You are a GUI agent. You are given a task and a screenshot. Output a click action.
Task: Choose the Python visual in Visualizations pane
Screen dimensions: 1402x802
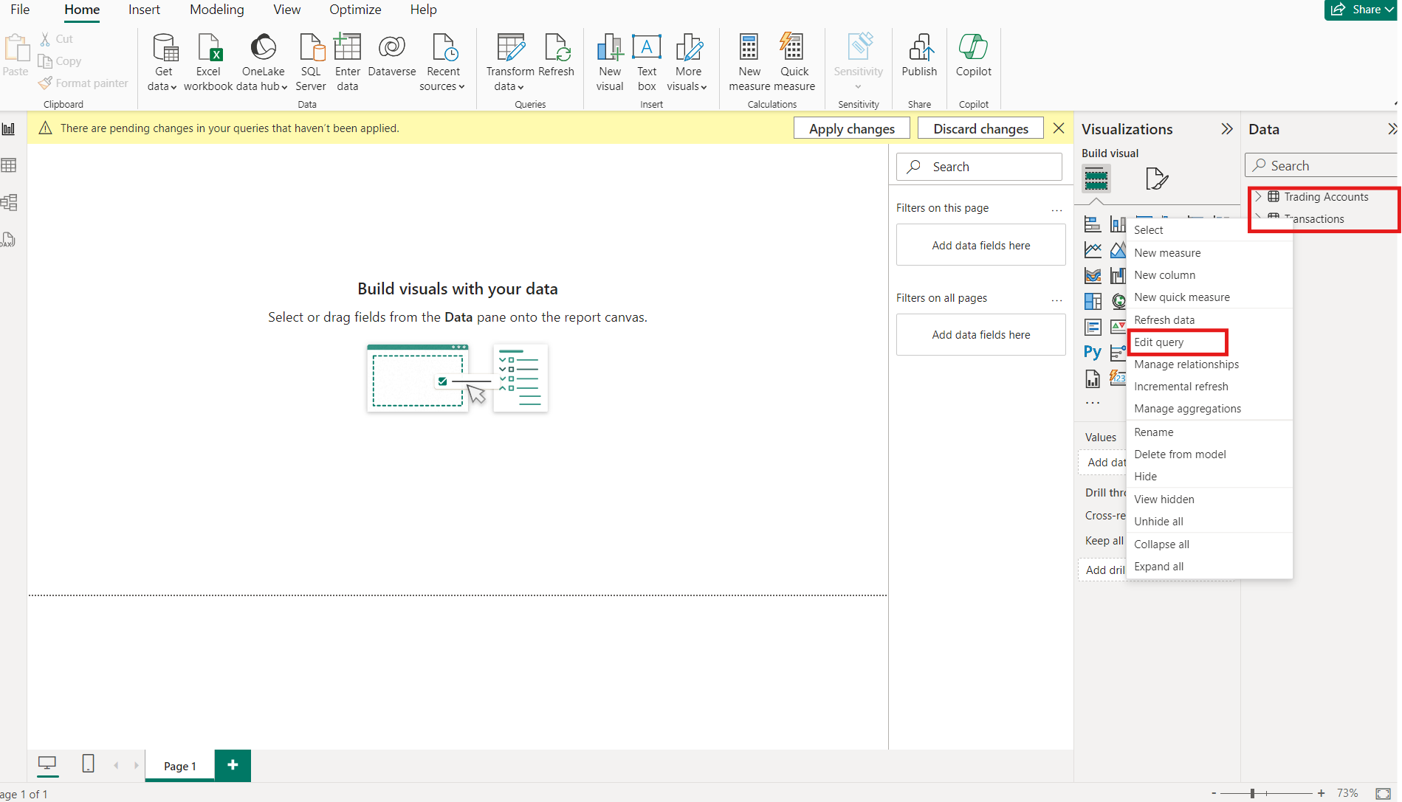pyautogui.click(x=1092, y=352)
